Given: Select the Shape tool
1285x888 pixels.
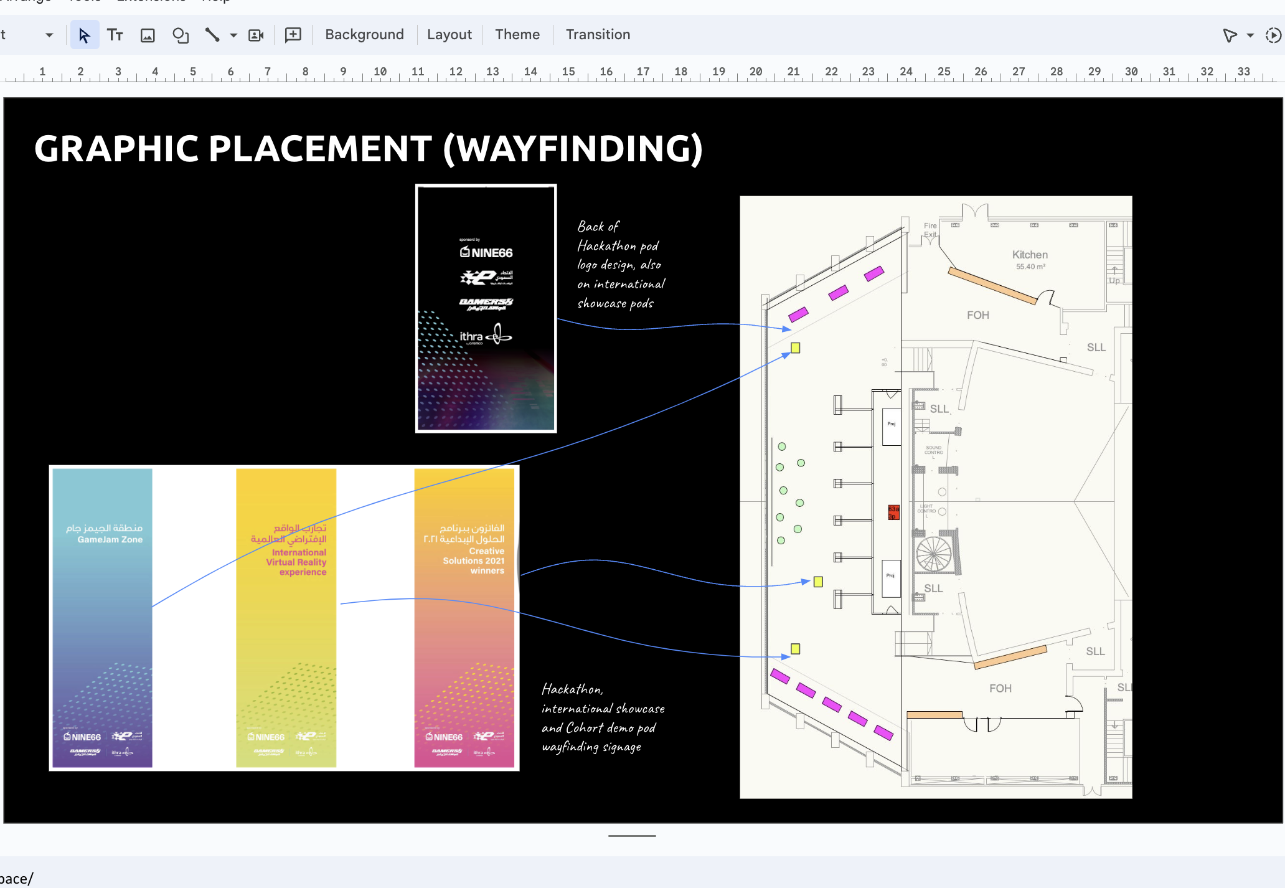Looking at the screenshot, I should click(x=181, y=35).
